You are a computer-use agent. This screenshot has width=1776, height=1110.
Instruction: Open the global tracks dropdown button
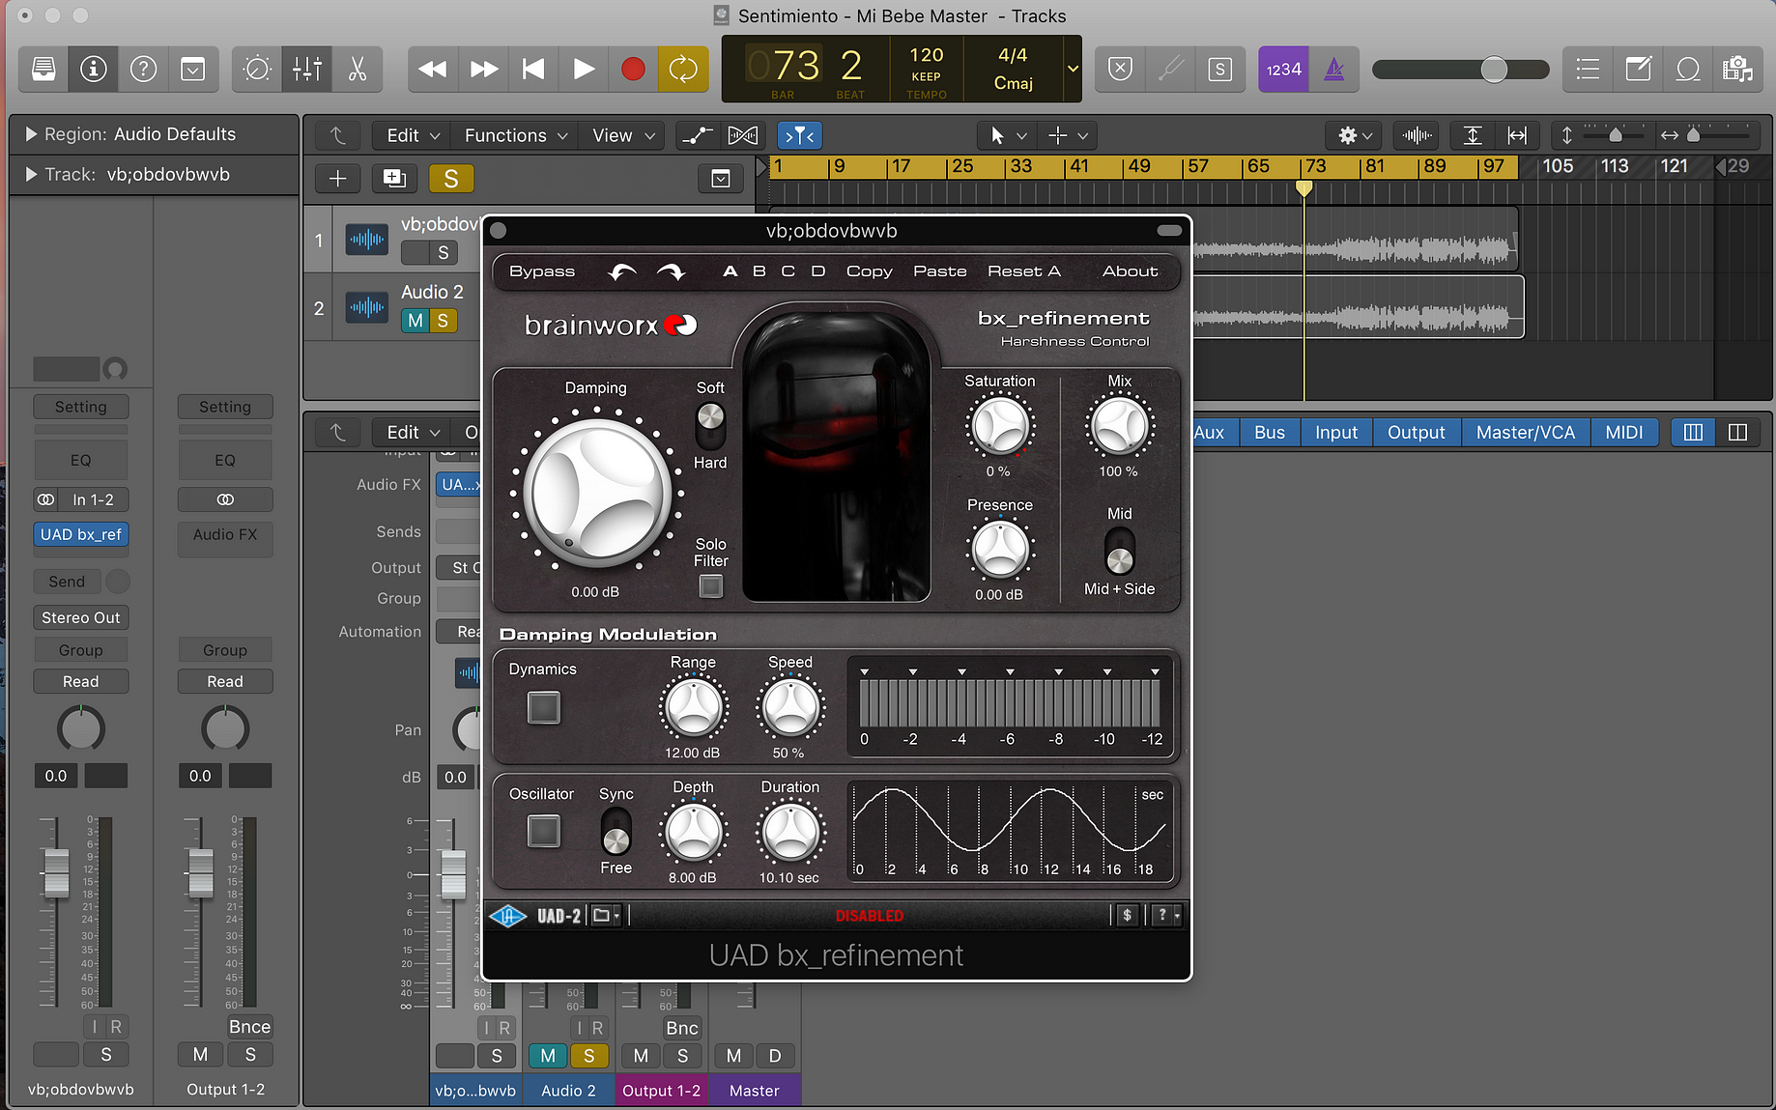point(721,179)
